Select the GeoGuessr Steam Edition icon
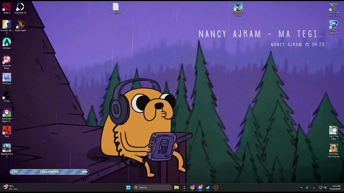The width and height of the screenshot is (344, 193). click(7, 116)
